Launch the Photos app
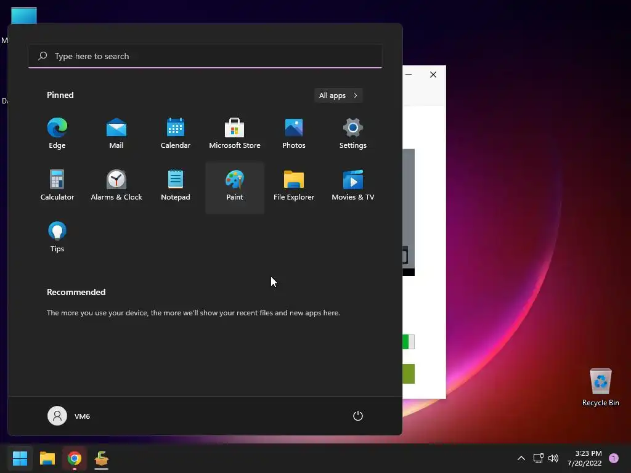631x473 pixels. 294,134
